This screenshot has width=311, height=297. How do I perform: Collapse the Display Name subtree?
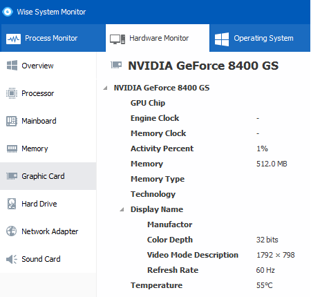(122, 209)
